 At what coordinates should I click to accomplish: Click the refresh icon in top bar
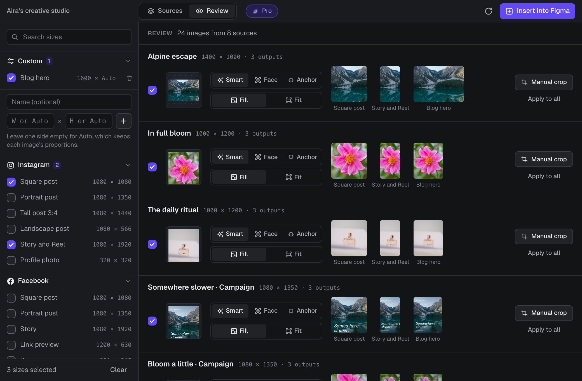tap(489, 11)
